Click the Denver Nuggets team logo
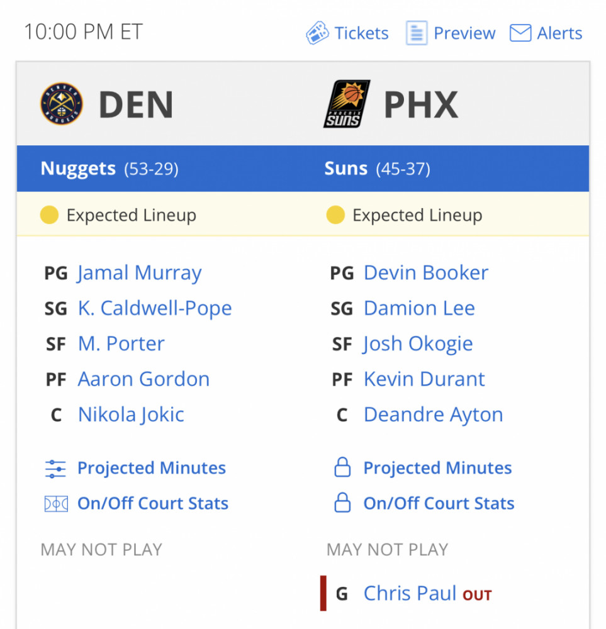Viewport: 606px width, 629px height. (x=62, y=104)
